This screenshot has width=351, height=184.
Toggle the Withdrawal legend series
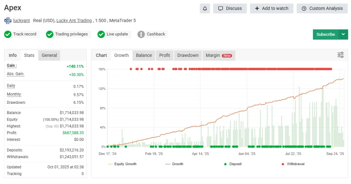tap(293, 164)
